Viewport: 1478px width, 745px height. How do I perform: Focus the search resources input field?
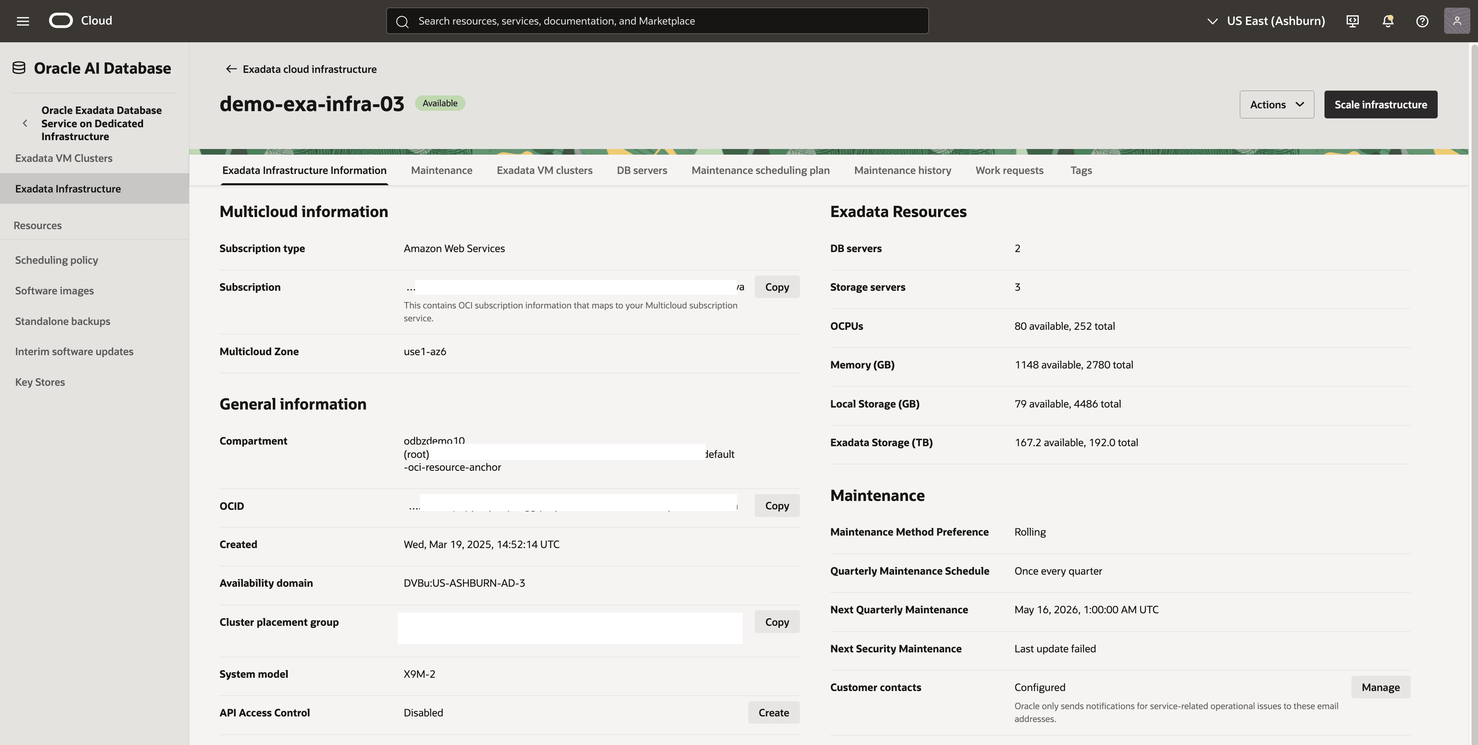point(657,21)
